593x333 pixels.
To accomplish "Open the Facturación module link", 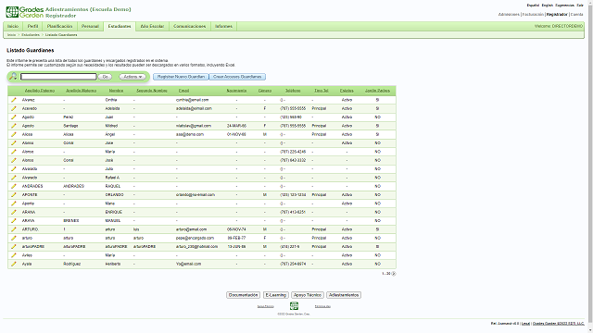I will click(533, 15).
